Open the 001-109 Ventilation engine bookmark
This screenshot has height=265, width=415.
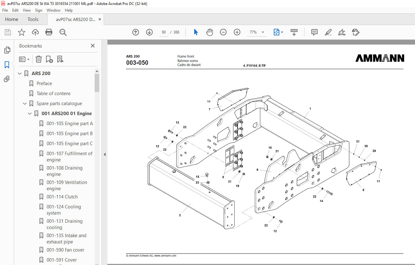coord(67,186)
